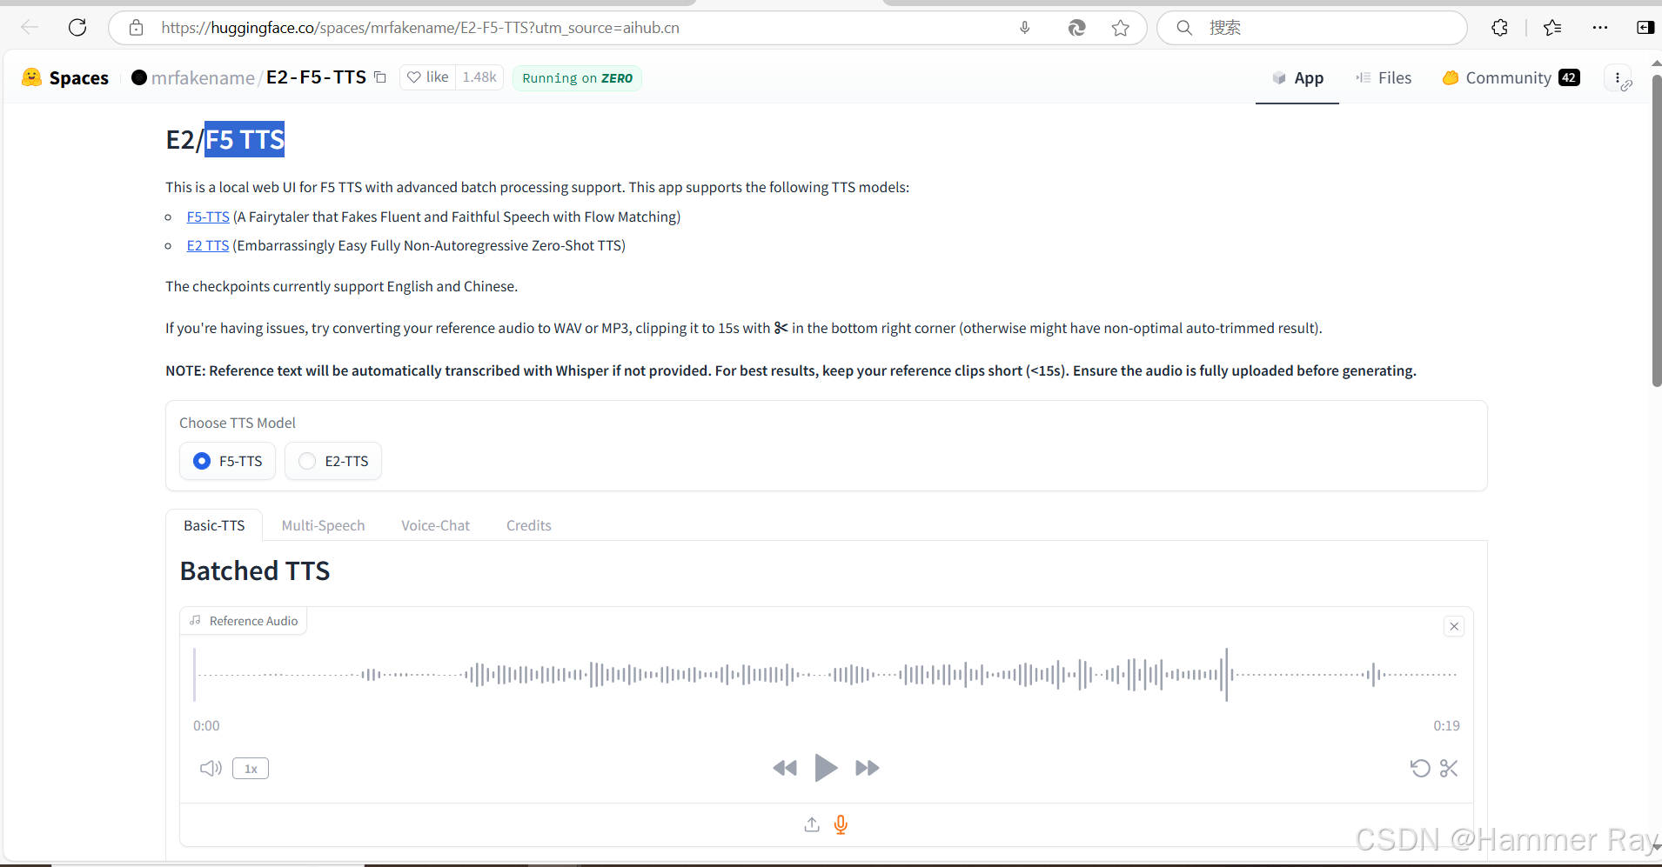Open browser extensions puzzle icon
Viewport: 1662px width, 867px height.
(x=1499, y=28)
